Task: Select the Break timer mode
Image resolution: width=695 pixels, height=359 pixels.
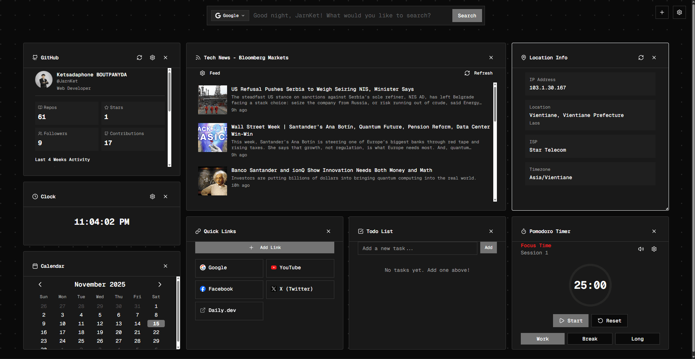Action: [x=590, y=339]
